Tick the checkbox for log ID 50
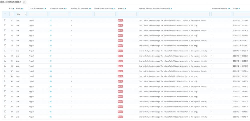 tap(5, 56)
